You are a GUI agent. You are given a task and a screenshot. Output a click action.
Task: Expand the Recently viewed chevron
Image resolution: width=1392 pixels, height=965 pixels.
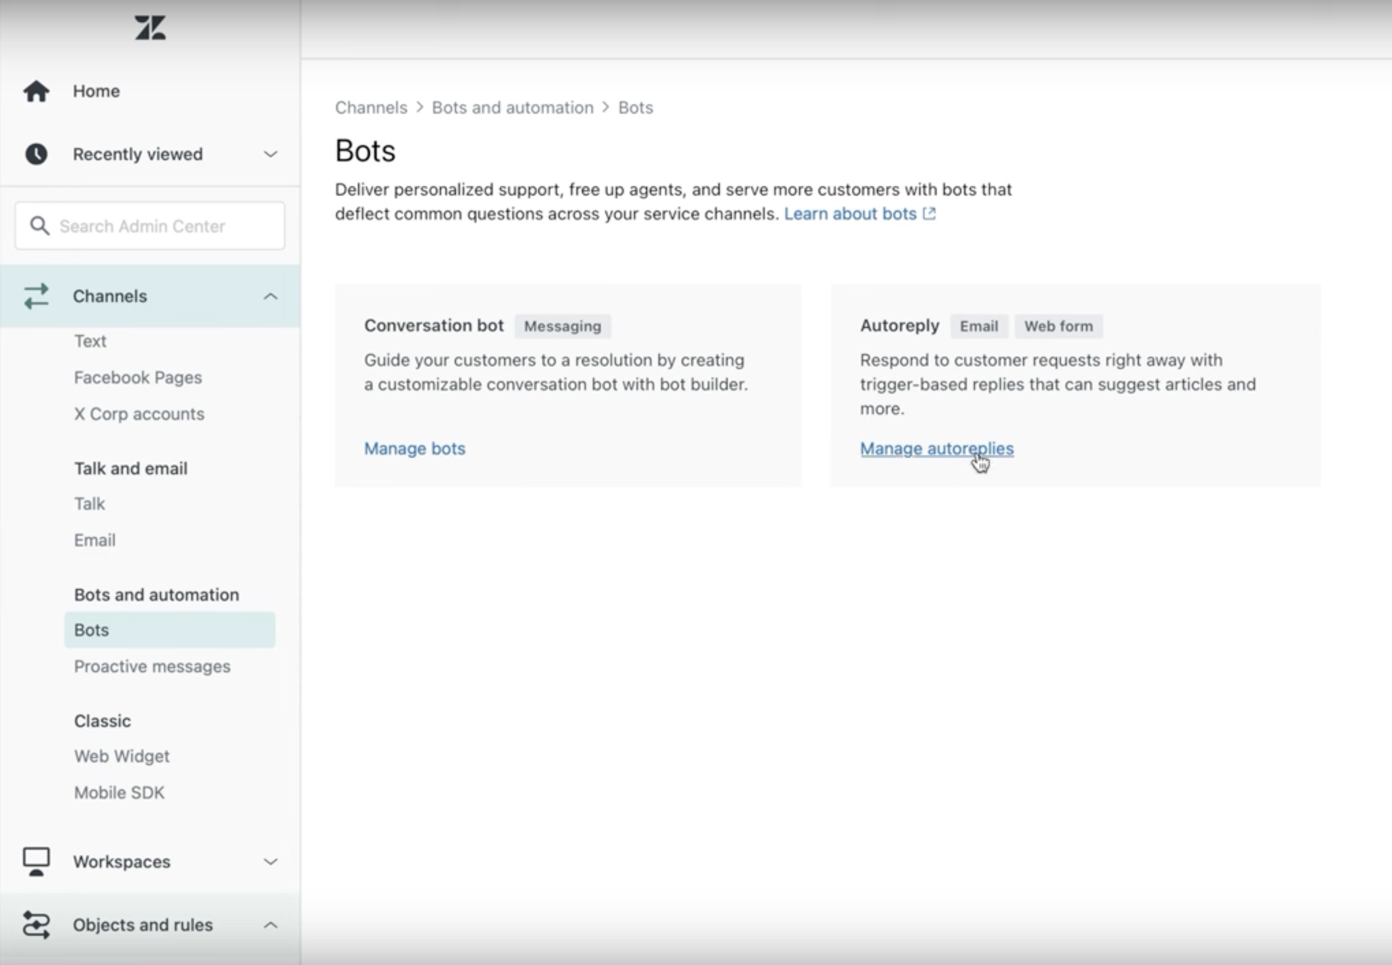[270, 154]
